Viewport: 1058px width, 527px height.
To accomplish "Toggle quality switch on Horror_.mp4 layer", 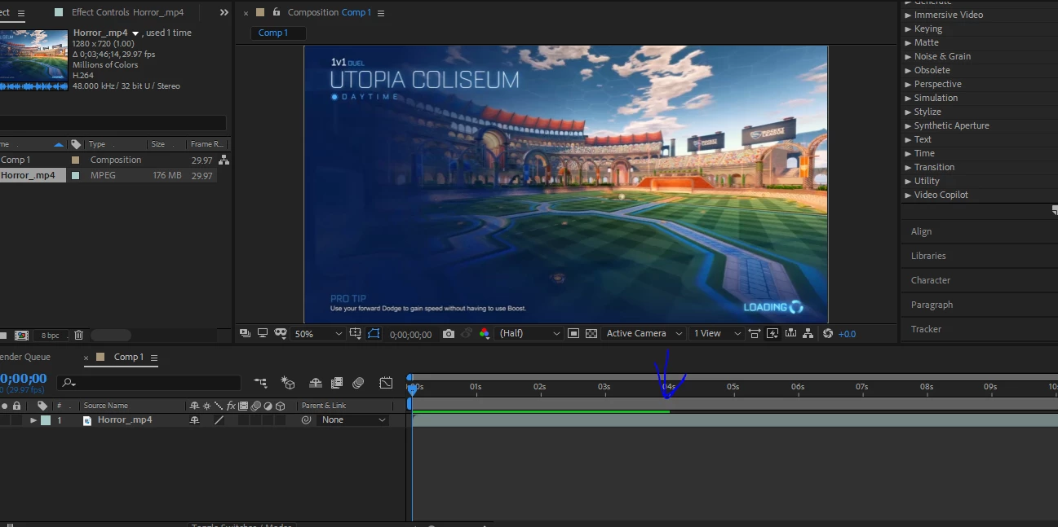I will coord(219,420).
